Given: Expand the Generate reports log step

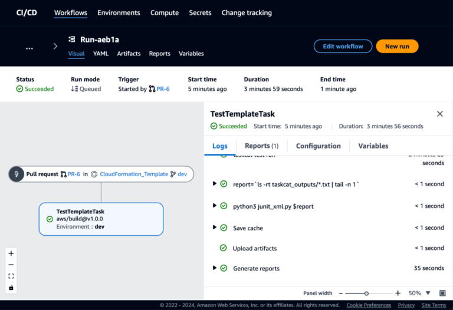Looking at the screenshot, I should point(214,268).
